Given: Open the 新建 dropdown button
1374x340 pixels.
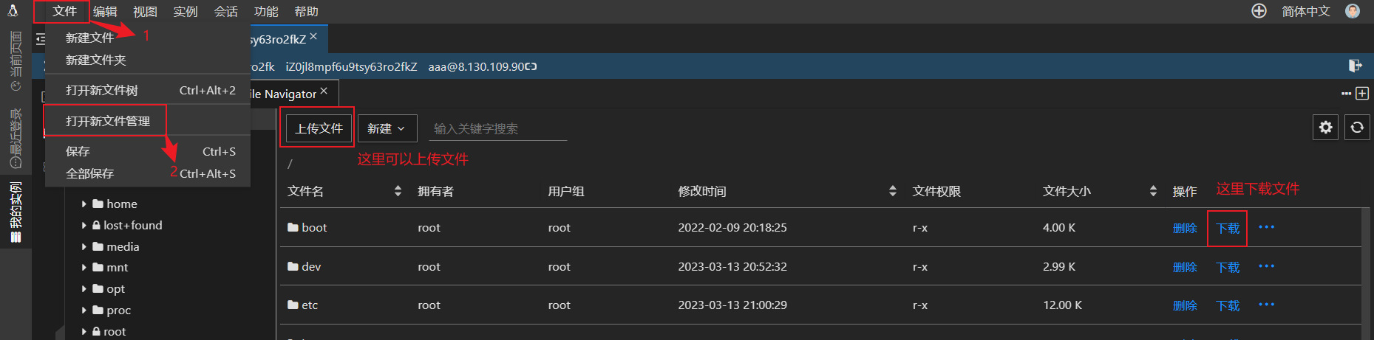Looking at the screenshot, I should click(387, 128).
